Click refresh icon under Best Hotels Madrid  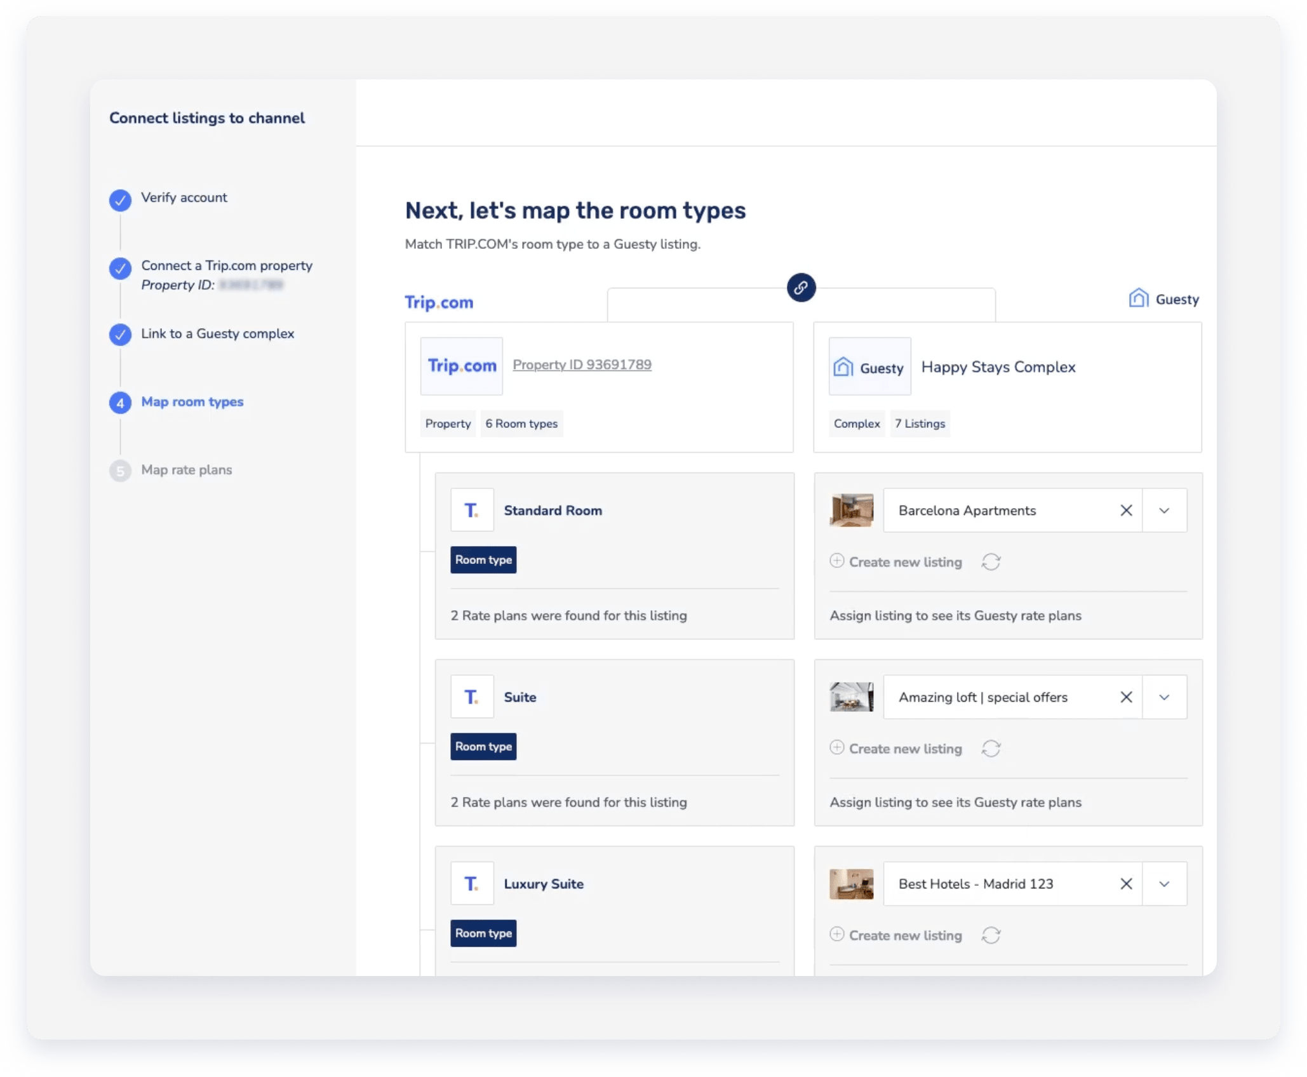[991, 935]
